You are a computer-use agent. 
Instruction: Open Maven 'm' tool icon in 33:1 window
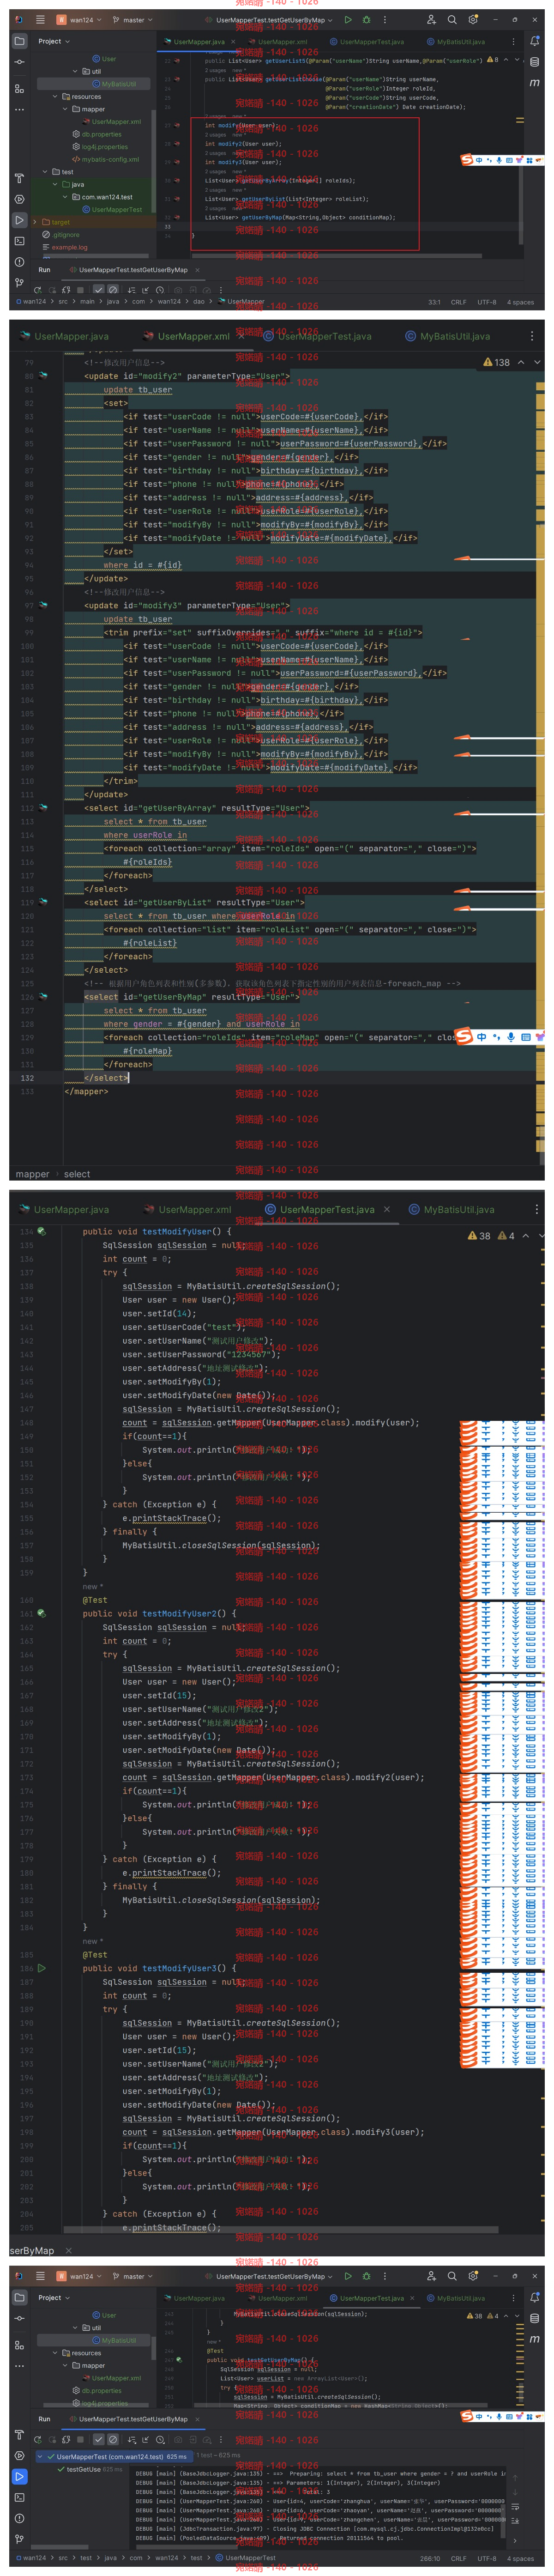click(535, 82)
